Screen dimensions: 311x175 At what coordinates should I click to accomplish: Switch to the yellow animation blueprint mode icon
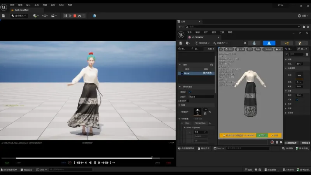pyautogui.click(x=287, y=43)
